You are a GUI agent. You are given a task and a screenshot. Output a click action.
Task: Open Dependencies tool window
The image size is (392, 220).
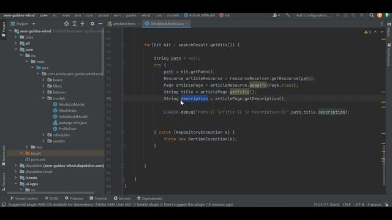pyautogui.click(x=149, y=199)
